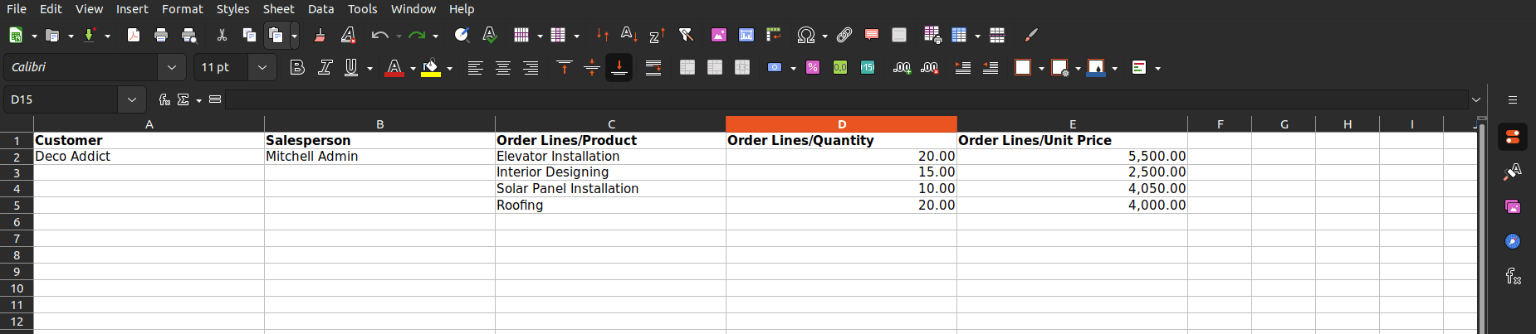Viewport: 1536px width, 334px height.
Task: Center cell content vertically
Action: [592, 67]
